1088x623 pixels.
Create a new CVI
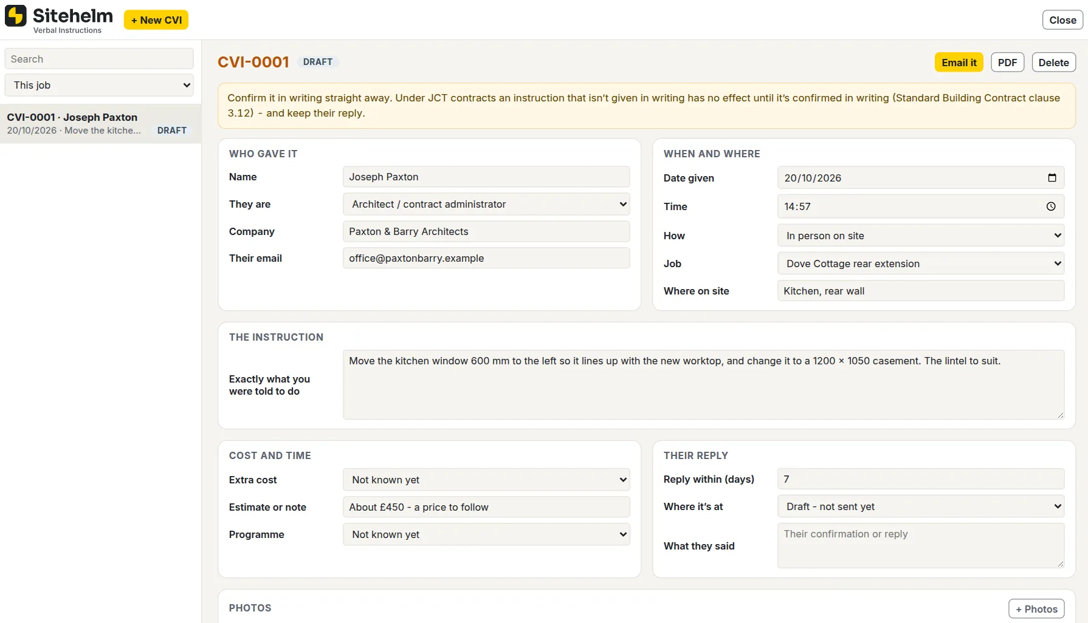(156, 20)
